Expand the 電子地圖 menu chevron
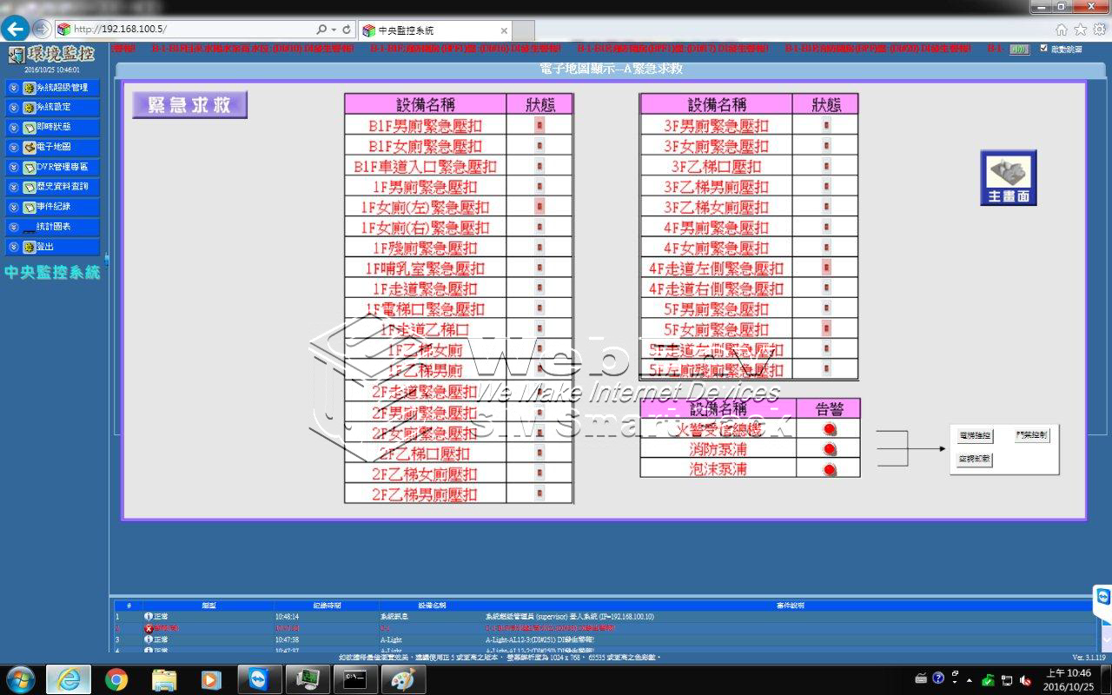Viewport: 1112px width, 695px height. (13, 148)
